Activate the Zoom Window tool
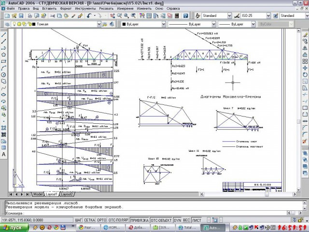 tap(126, 16)
